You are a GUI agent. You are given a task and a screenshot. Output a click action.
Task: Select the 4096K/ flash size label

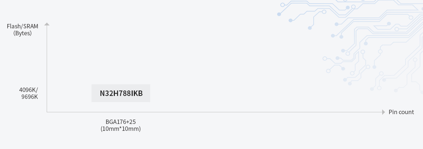click(28, 90)
